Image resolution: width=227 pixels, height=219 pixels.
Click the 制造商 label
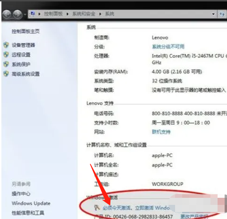tap(101, 38)
